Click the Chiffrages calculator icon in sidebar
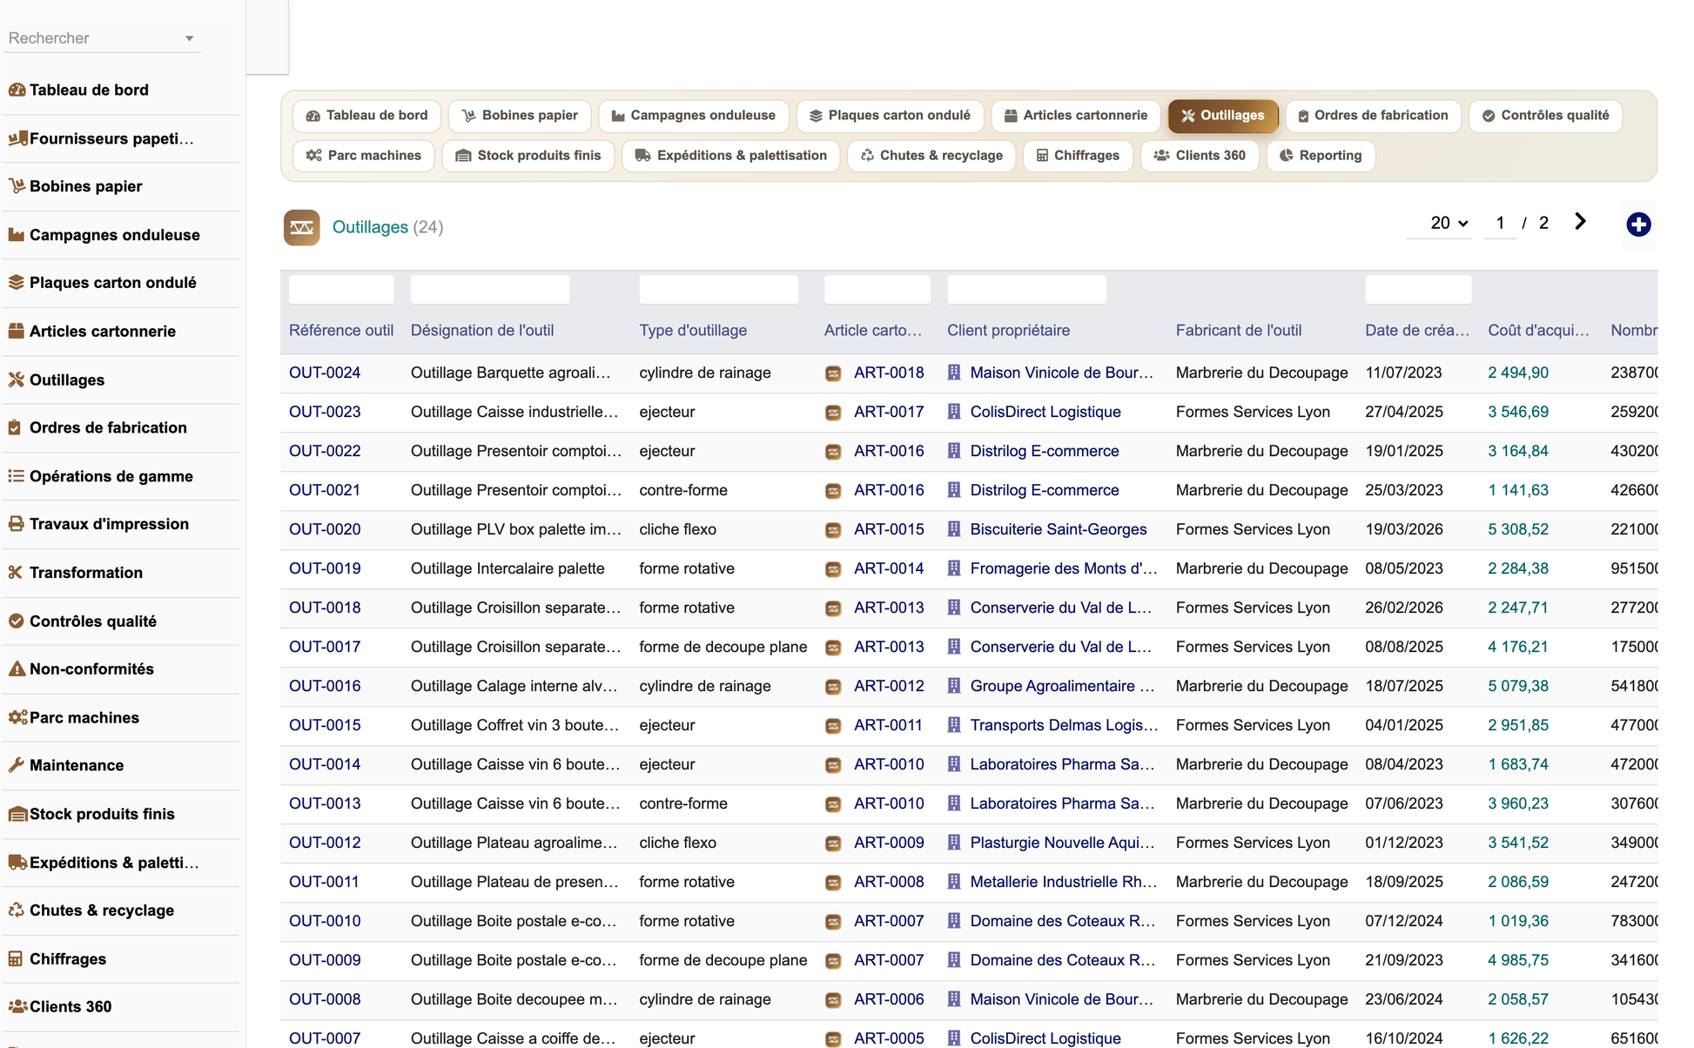1694x1048 pixels. [x=16, y=959]
